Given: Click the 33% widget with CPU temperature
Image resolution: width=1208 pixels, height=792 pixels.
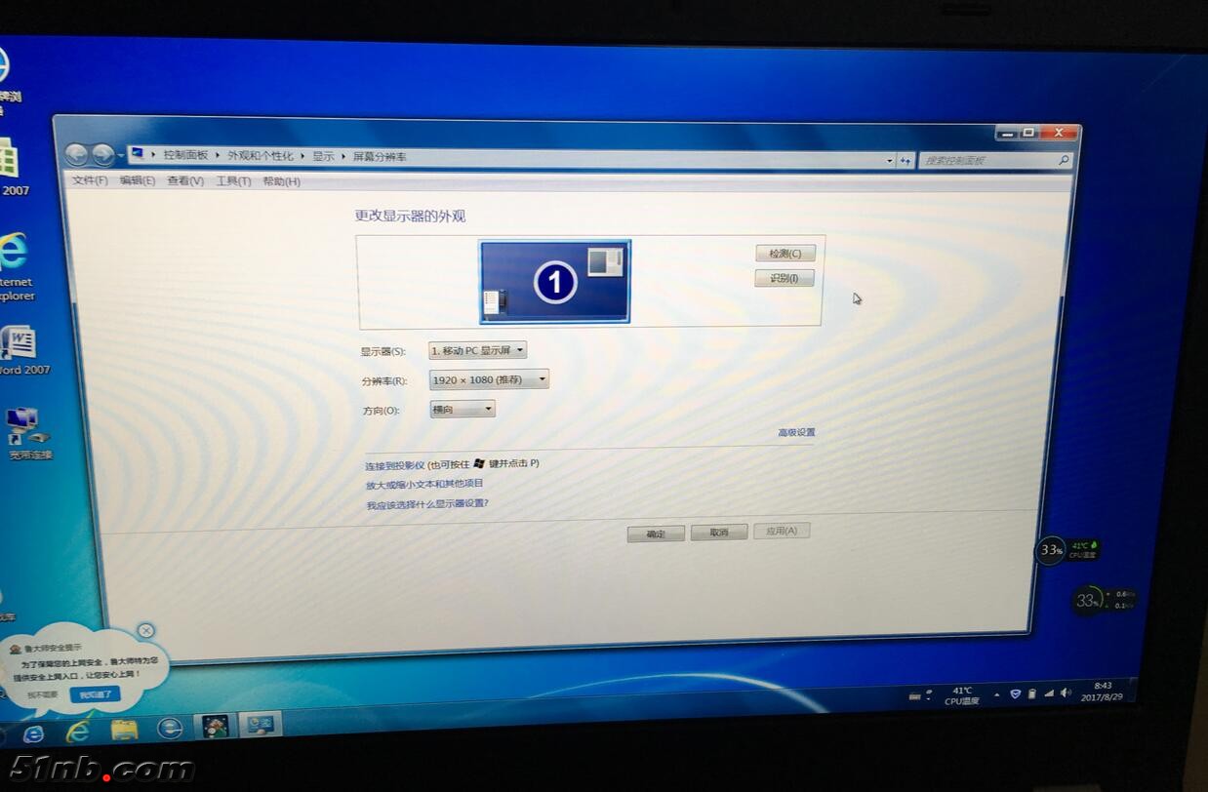Looking at the screenshot, I should [1067, 550].
